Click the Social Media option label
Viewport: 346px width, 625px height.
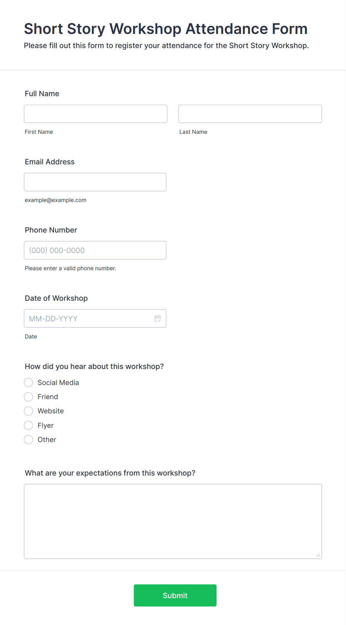[x=58, y=382]
